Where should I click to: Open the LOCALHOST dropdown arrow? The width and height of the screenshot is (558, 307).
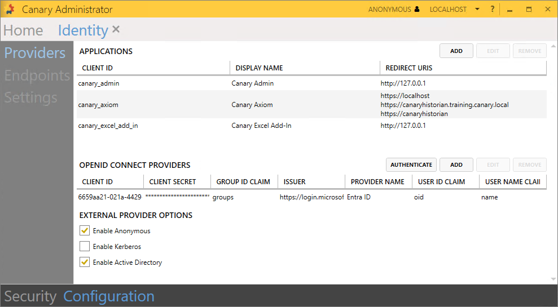pyautogui.click(x=477, y=10)
